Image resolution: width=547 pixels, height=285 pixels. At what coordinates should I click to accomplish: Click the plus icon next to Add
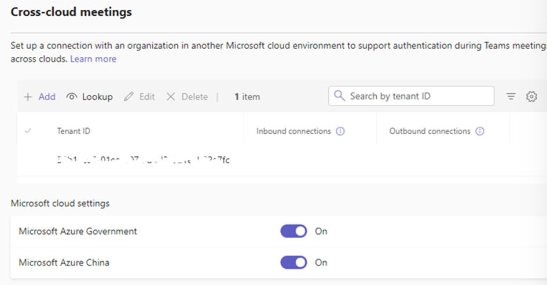[x=28, y=97]
